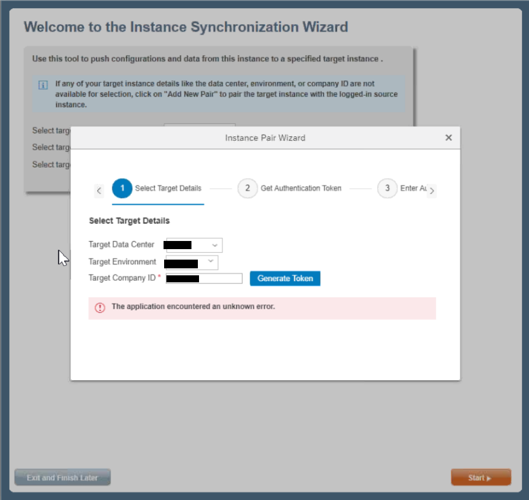Screen dimensions: 529x500
Task: Close the Instance Pair Wizard dialog
Action: pyautogui.click(x=448, y=137)
